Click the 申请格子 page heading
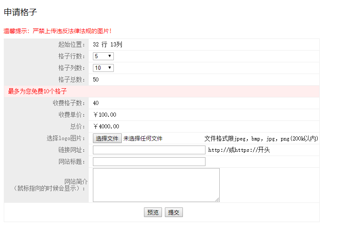Screen dimensions: 339x230 tap(21, 12)
